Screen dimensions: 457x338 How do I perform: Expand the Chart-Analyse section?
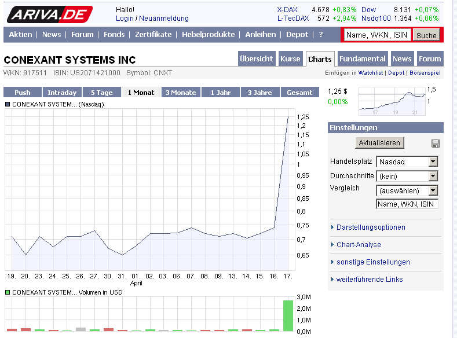coord(359,245)
